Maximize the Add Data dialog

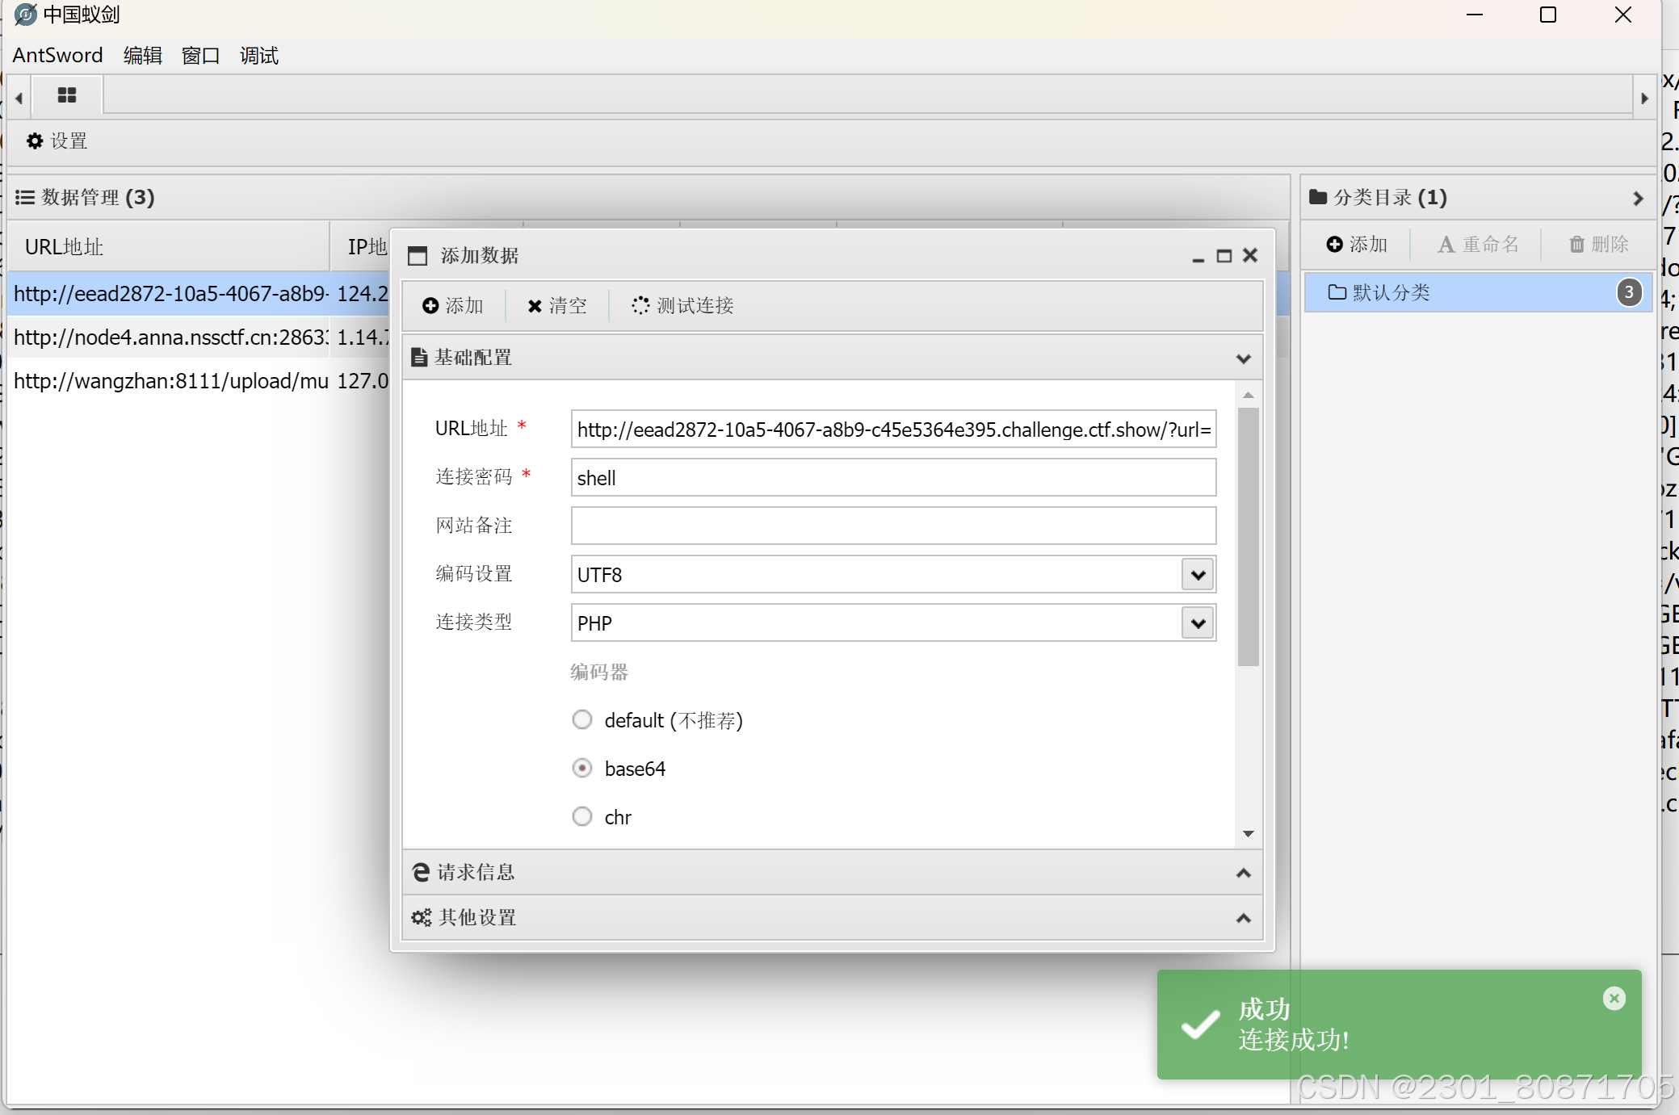pyautogui.click(x=1224, y=256)
